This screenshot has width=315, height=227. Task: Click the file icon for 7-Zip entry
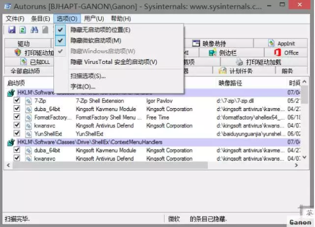(x=28, y=101)
